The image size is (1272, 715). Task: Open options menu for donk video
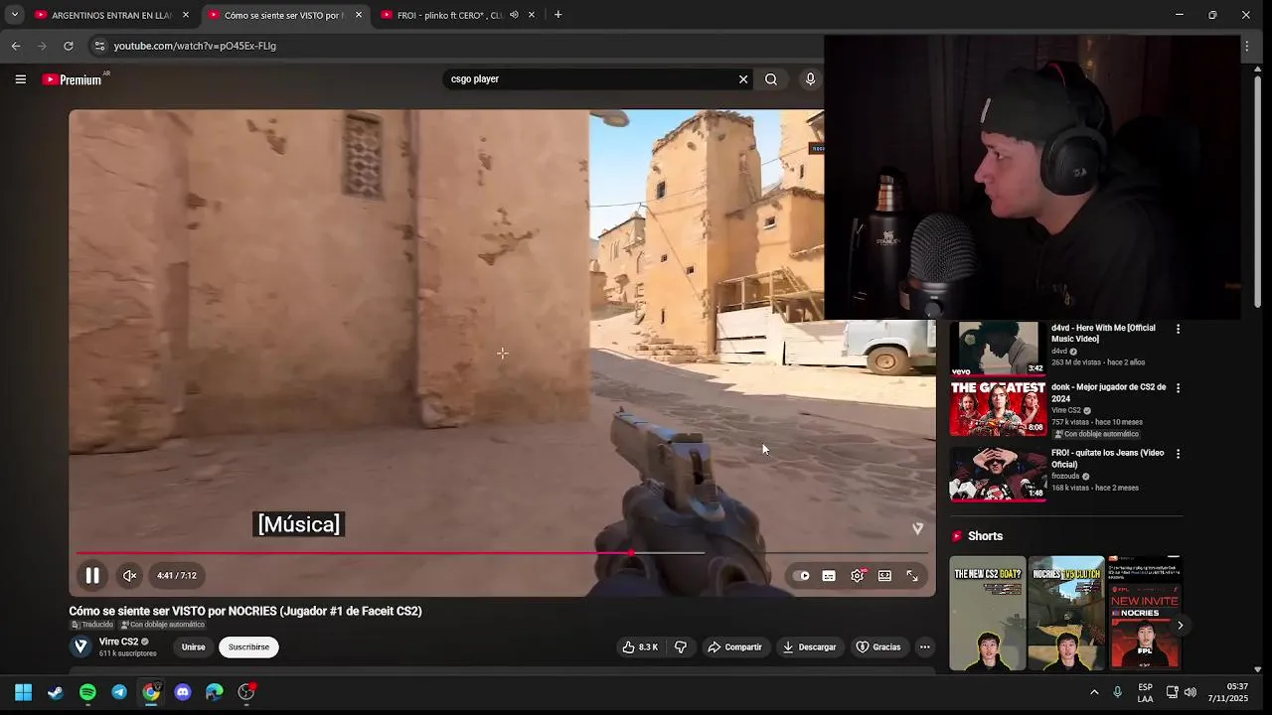[1178, 388]
